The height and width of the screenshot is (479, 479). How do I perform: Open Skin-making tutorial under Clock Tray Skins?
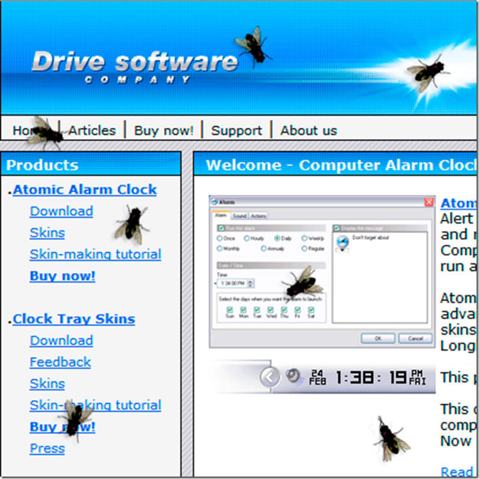(x=95, y=405)
